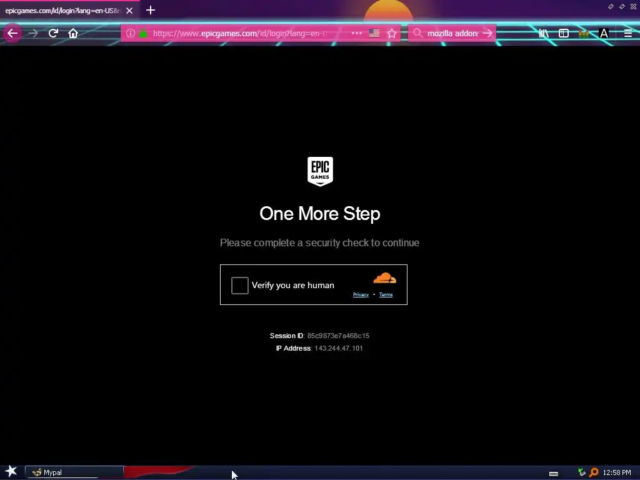Screen dimensions: 640x480
Task: Click the Cloudflare cloud logo
Action: [384, 278]
